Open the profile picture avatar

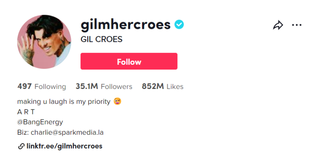(44, 41)
